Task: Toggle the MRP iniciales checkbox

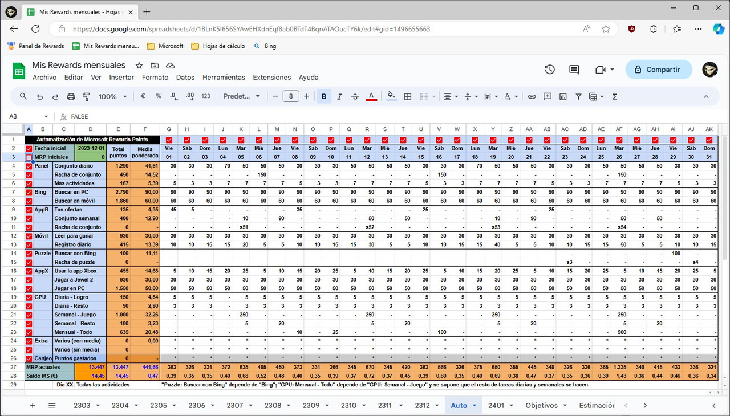Action: click(29, 157)
